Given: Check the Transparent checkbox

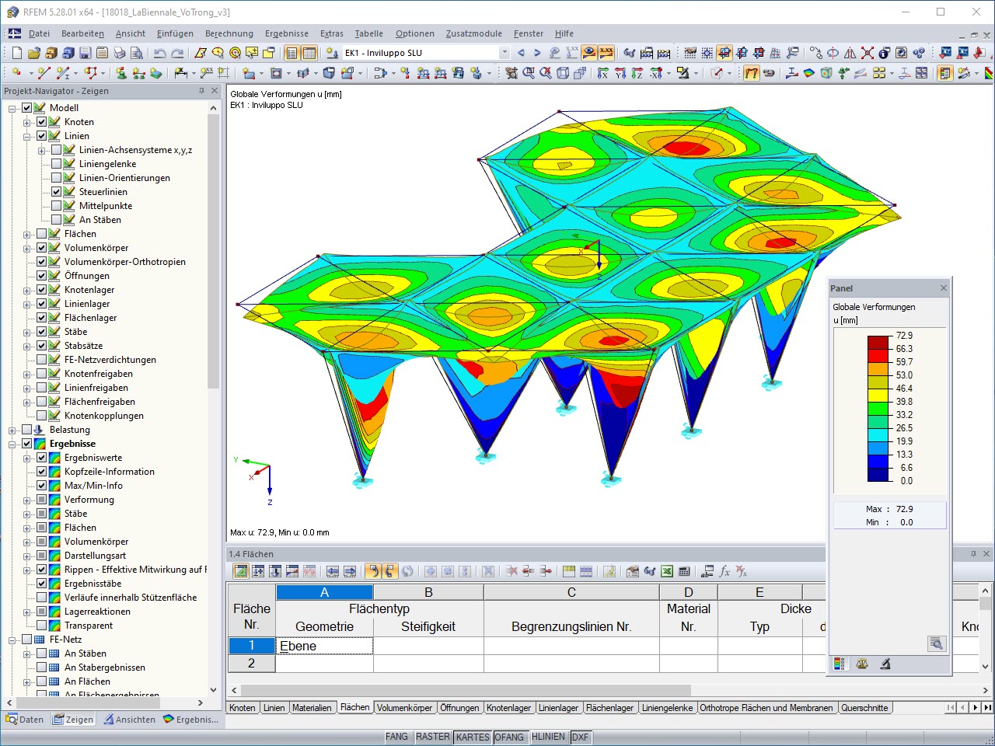Looking at the screenshot, I should coord(42,626).
